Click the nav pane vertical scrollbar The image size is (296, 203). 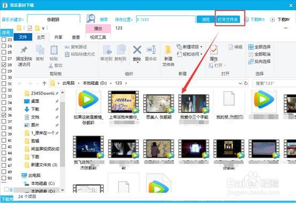pos(63,134)
